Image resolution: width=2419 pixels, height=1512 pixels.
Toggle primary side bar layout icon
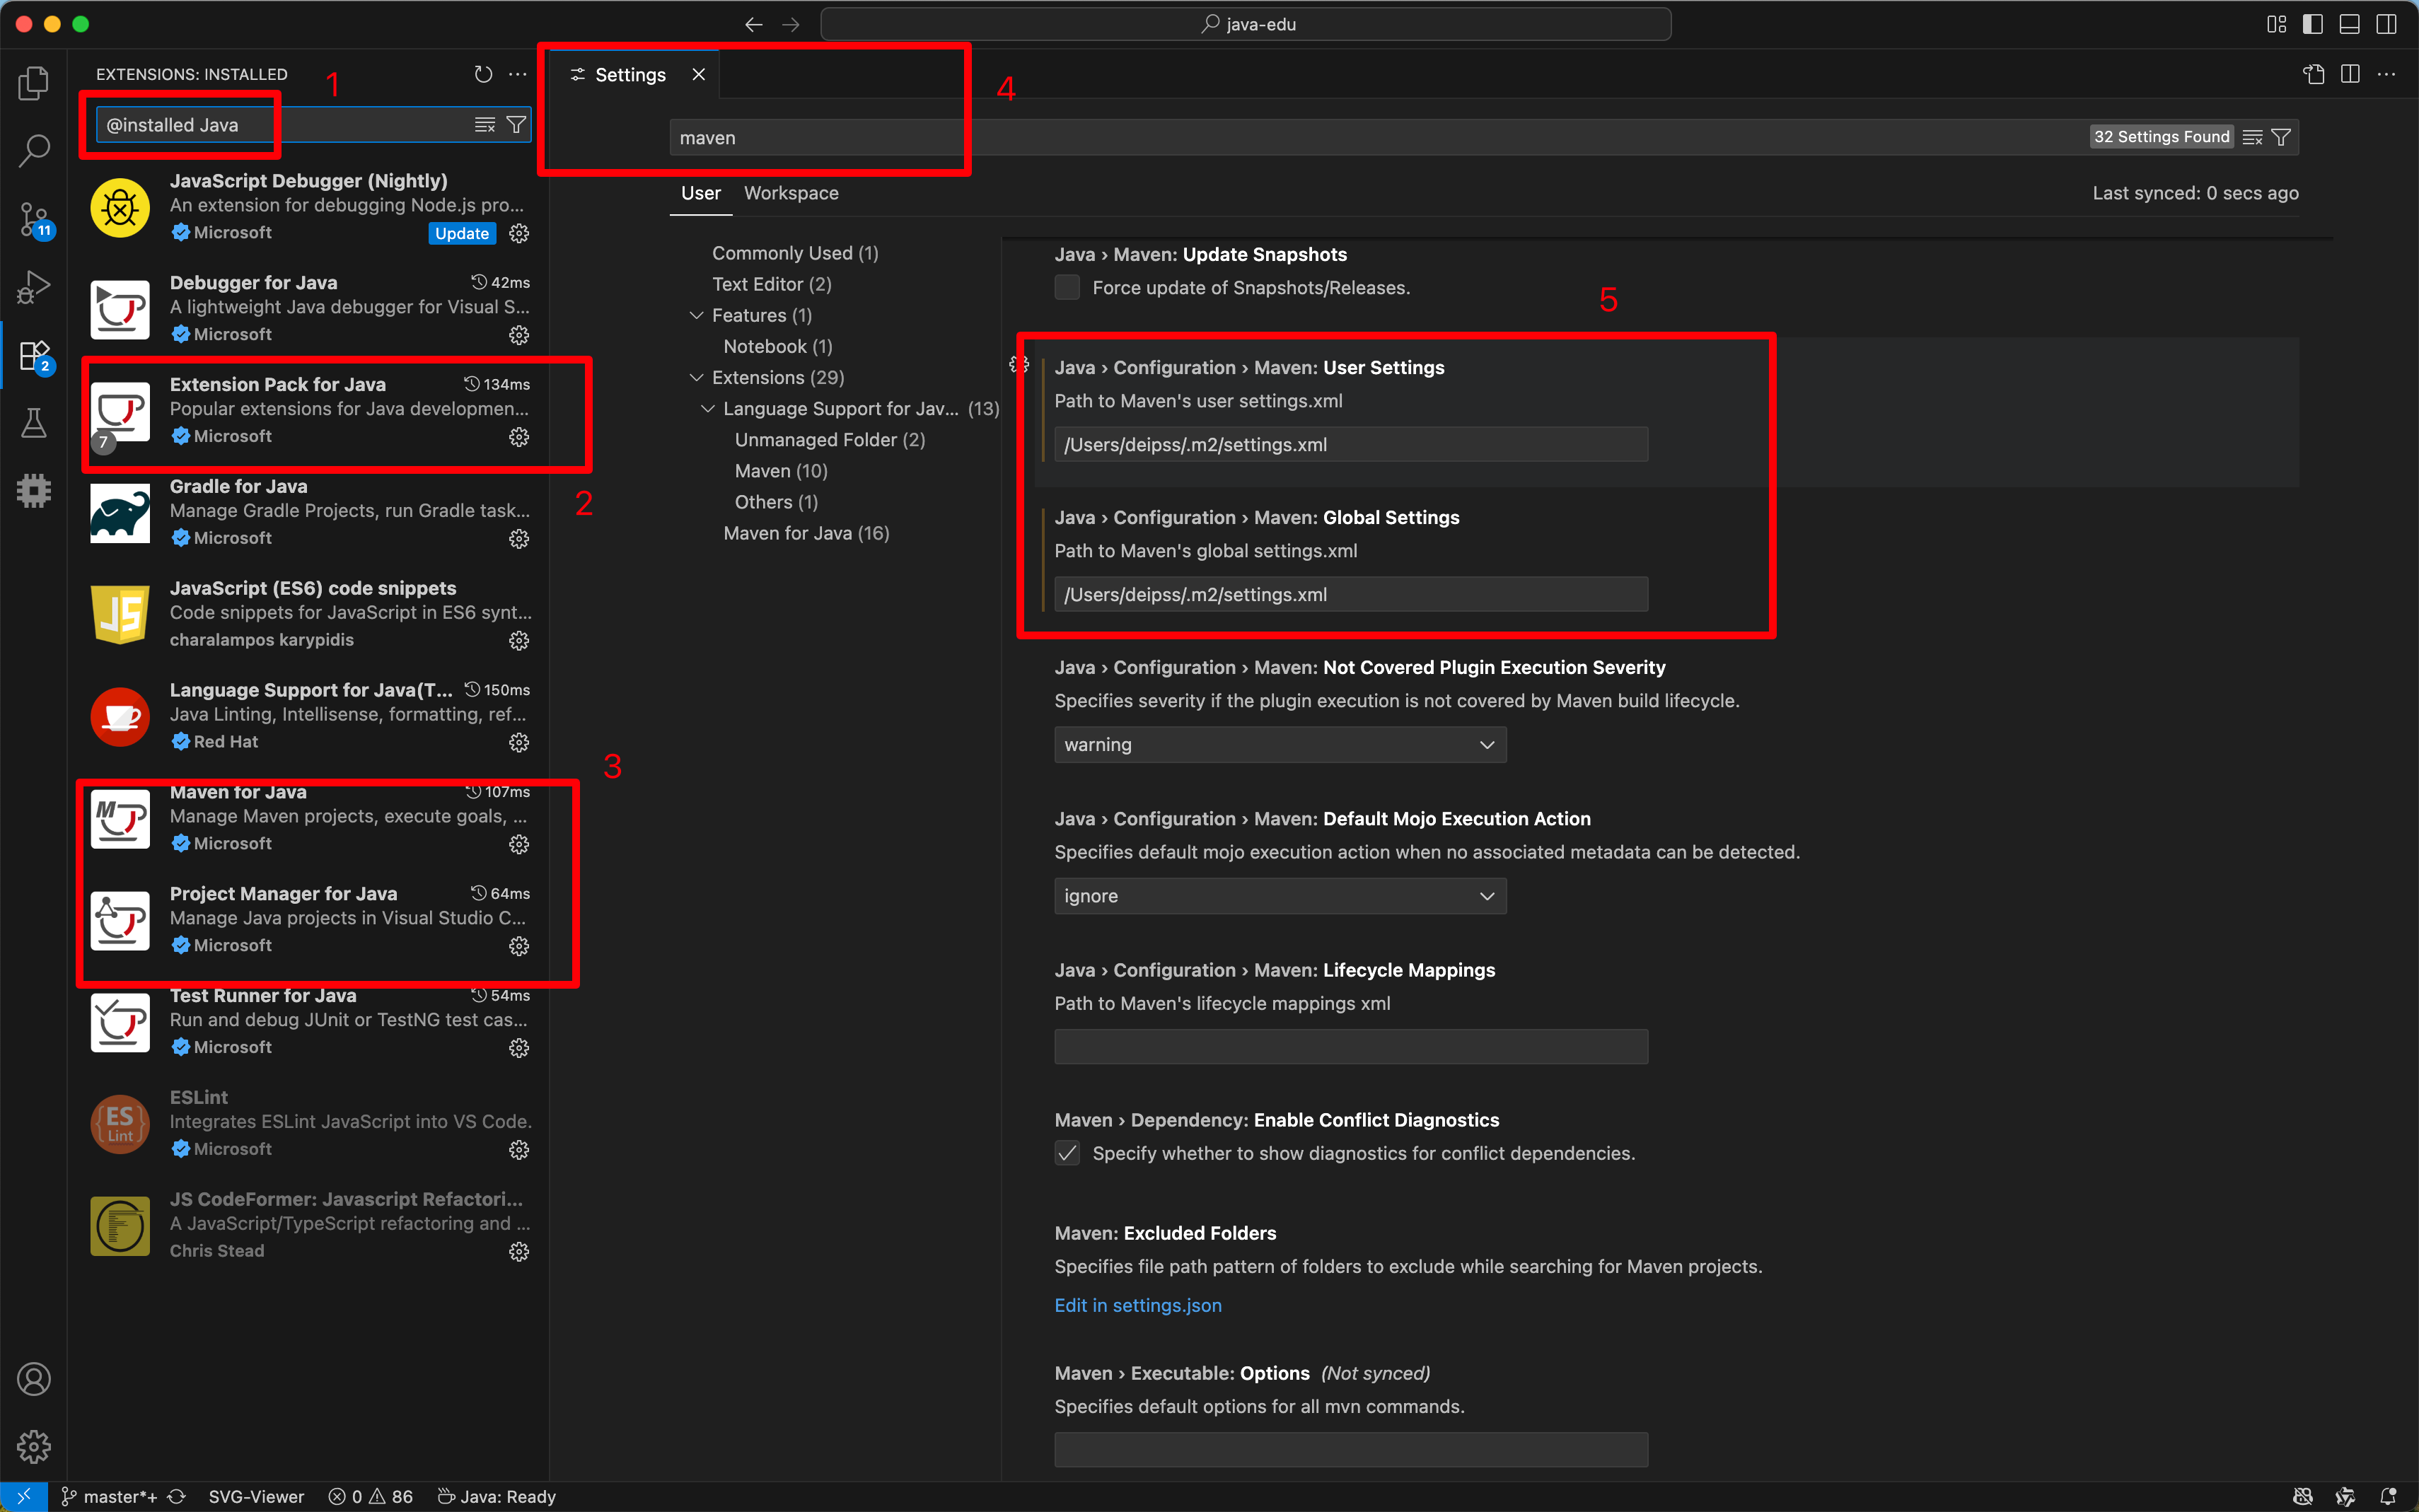pos(2313,24)
